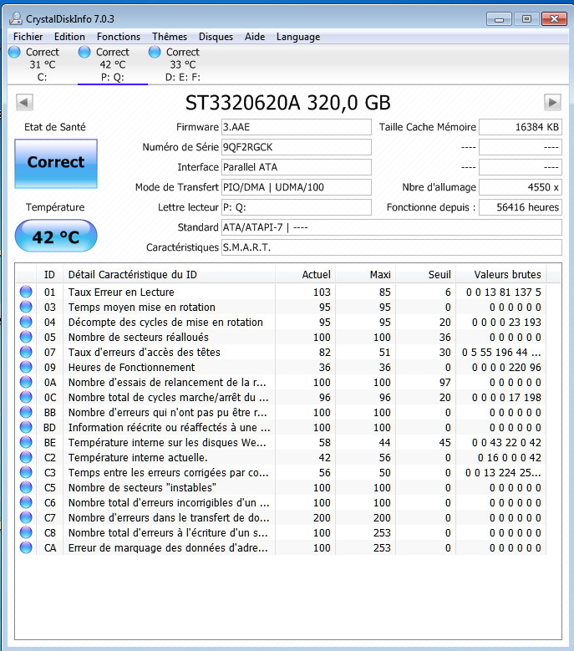Screen dimensions: 574x651
Task: Open the Language menu
Action: click(x=298, y=37)
